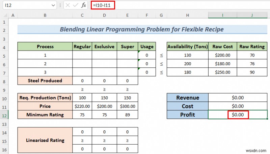Click raw rating cell 70
This screenshot has width=270, height=154.
tap(252, 55)
